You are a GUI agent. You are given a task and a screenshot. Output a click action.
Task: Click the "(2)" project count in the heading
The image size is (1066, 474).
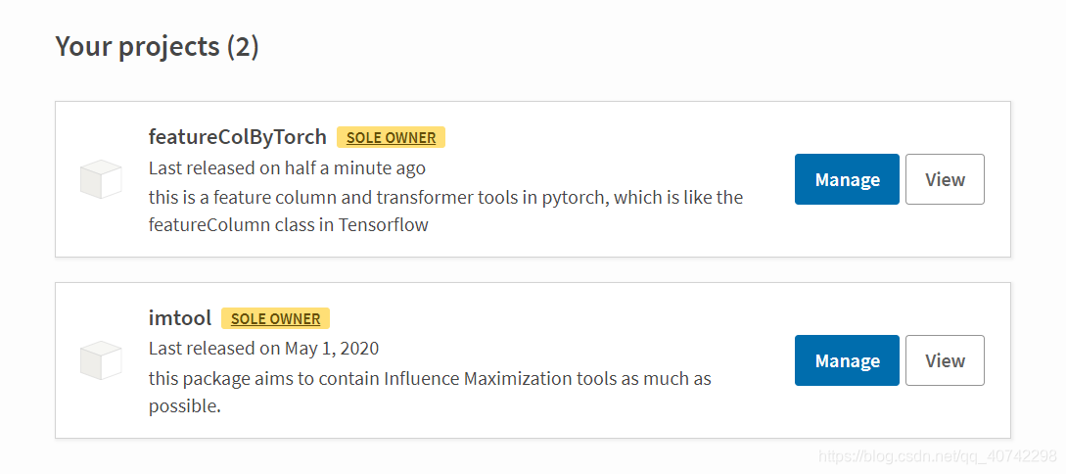coord(243,46)
